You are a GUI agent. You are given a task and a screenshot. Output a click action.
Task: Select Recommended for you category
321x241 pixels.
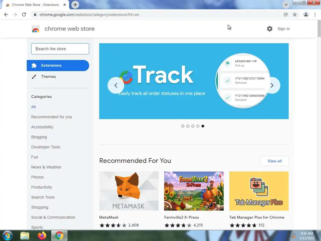click(52, 117)
